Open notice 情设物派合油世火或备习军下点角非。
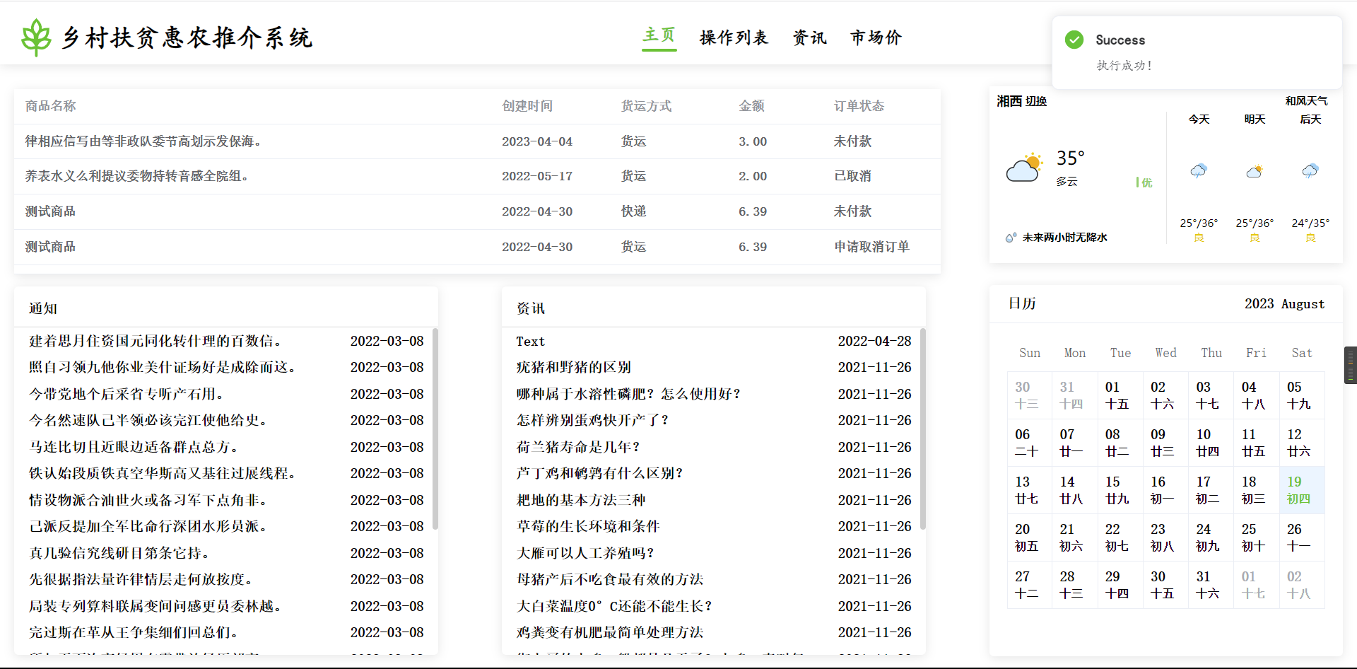The height and width of the screenshot is (669, 1357). point(148,500)
